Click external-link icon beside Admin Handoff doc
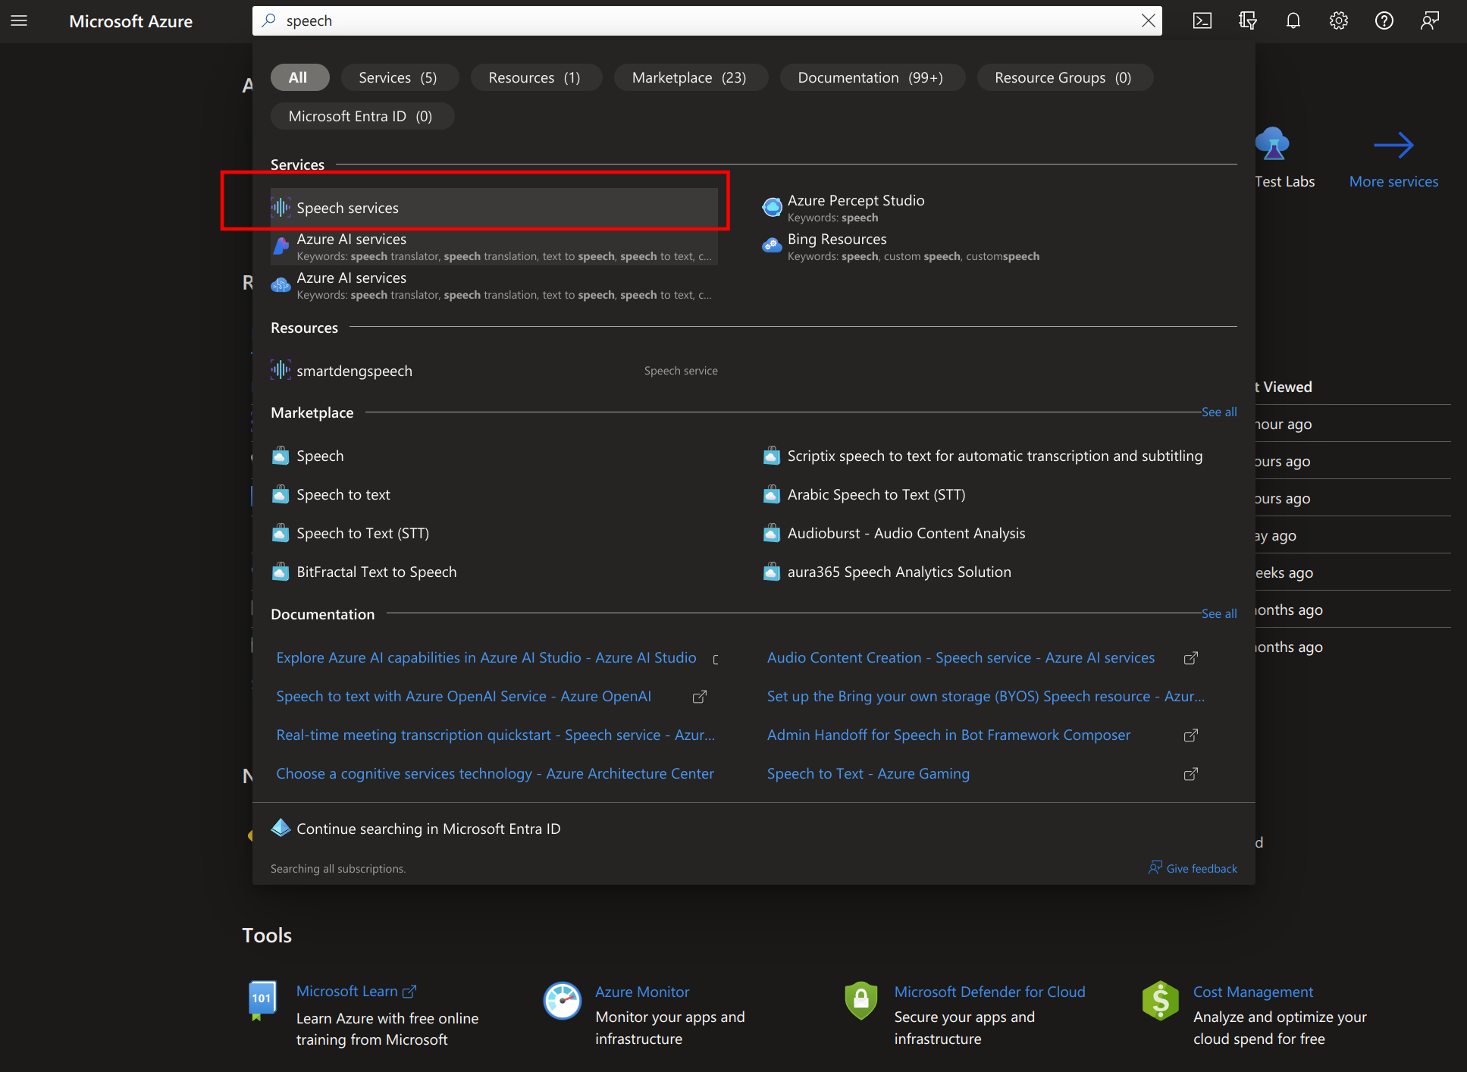Viewport: 1467px width, 1072px height. (1191, 735)
